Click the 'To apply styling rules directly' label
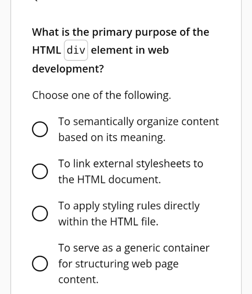 point(129,206)
